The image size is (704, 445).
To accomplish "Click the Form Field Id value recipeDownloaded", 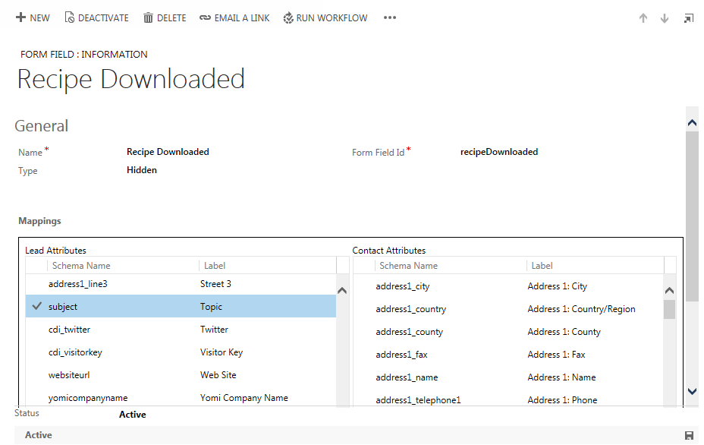I will tap(498, 152).
